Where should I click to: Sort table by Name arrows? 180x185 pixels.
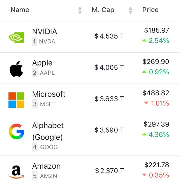pos(80,10)
